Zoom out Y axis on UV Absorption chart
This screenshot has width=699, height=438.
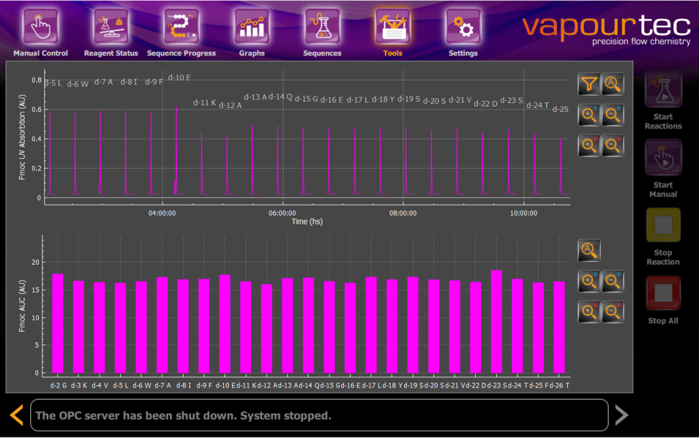[x=613, y=115]
